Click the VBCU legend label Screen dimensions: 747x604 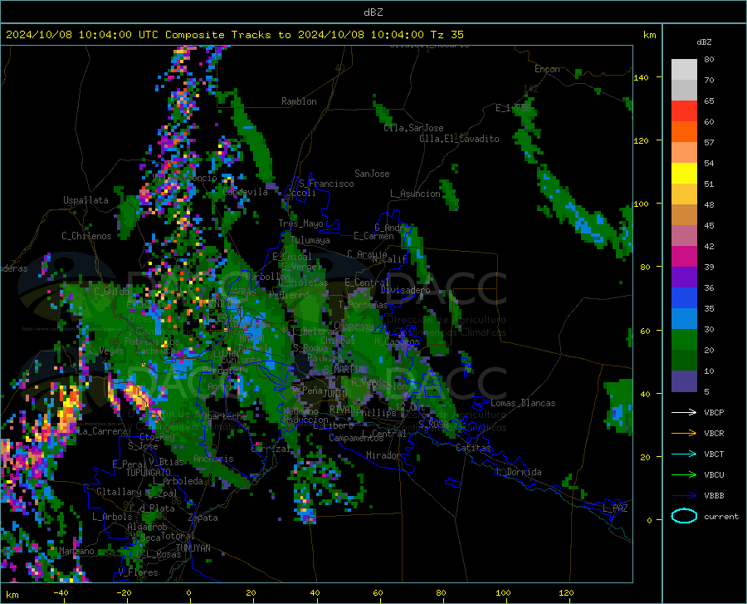pyautogui.click(x=714, y=475)
